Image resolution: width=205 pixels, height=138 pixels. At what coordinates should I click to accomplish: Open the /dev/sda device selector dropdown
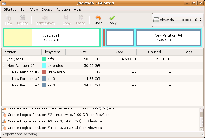178,20
